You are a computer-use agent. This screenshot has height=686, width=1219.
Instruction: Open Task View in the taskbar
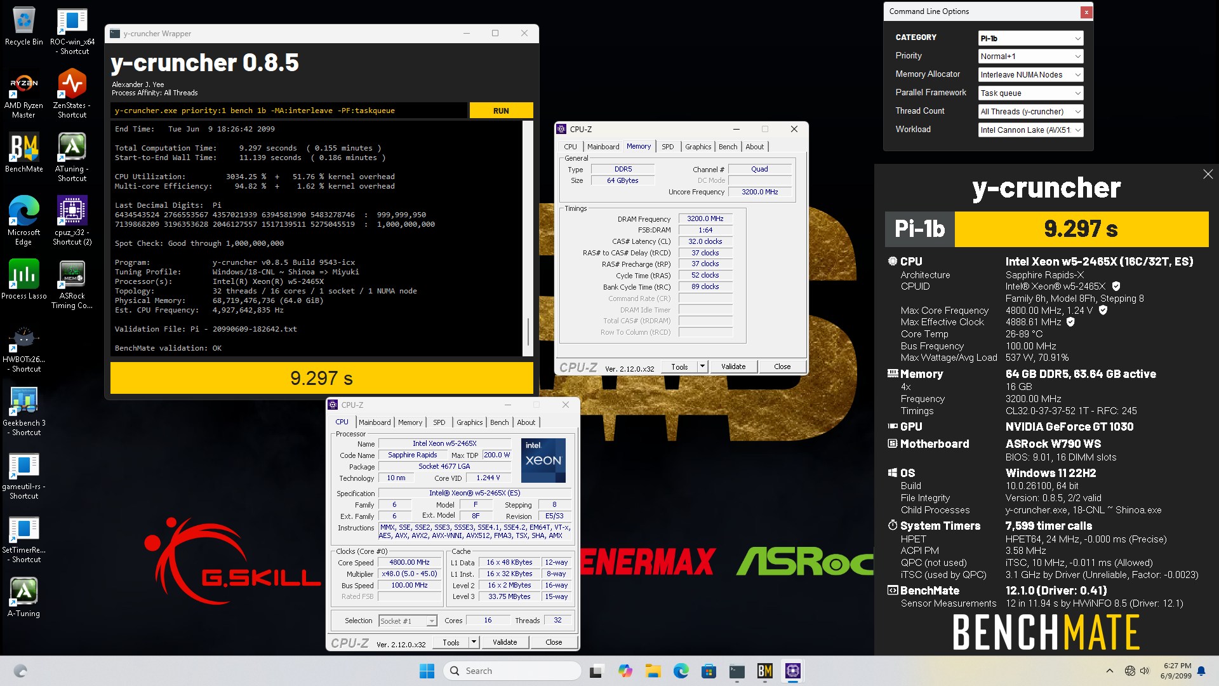596,671
